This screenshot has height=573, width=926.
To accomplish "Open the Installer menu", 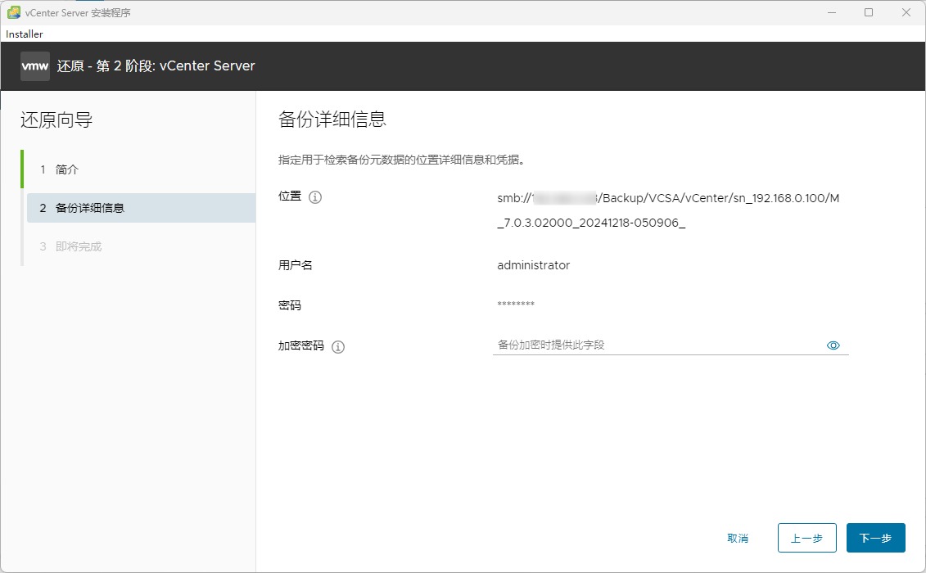I will coord(25,34).
